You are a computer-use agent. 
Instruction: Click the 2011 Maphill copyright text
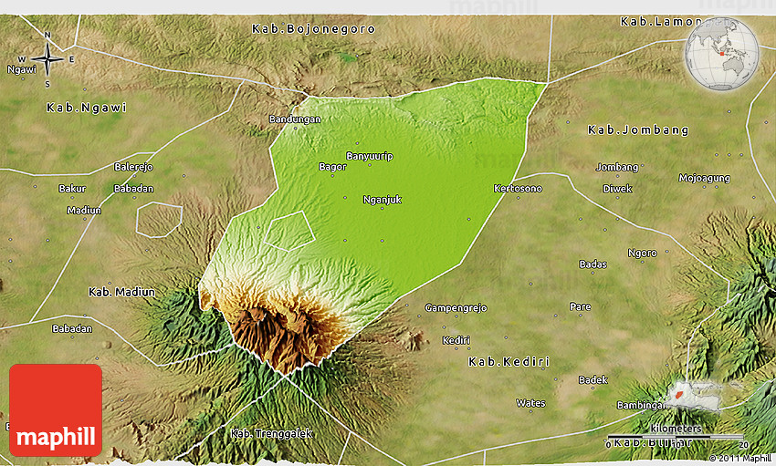739,458
